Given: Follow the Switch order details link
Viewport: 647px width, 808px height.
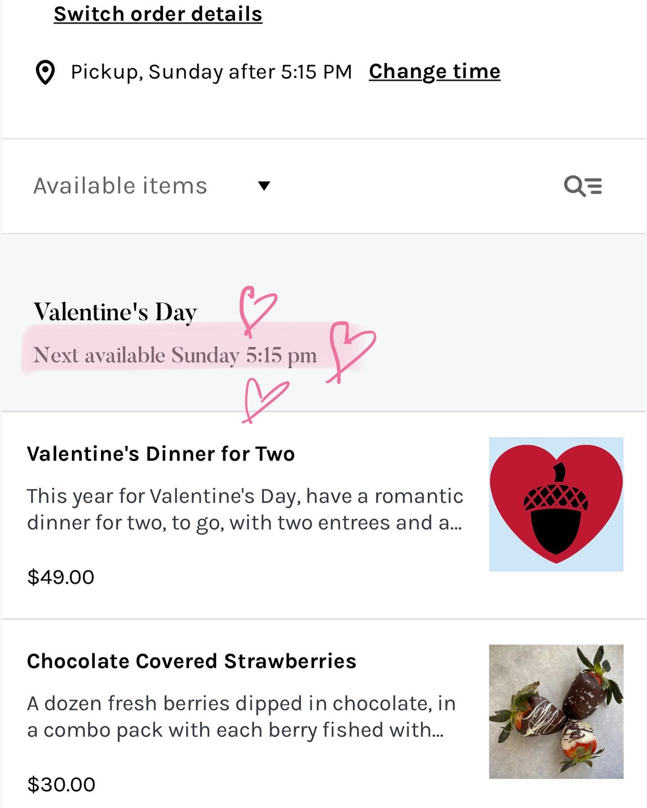Looking at the screenshot, I should coord(158,14).
